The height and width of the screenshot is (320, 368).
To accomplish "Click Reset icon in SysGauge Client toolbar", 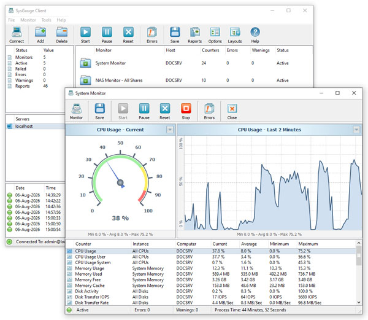I will [x=128, y=32].
